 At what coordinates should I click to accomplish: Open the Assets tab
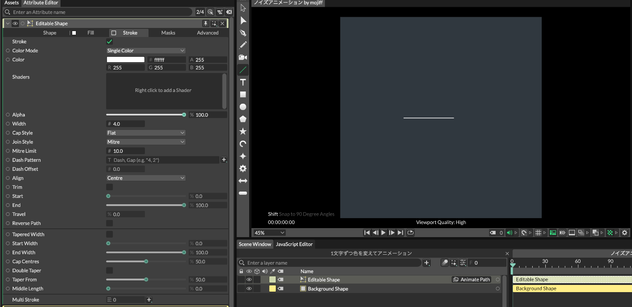tap(11, 3)
